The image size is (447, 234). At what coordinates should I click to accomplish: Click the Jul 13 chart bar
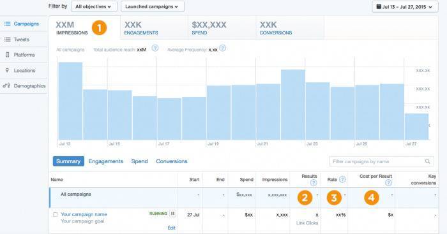[70, 101]
